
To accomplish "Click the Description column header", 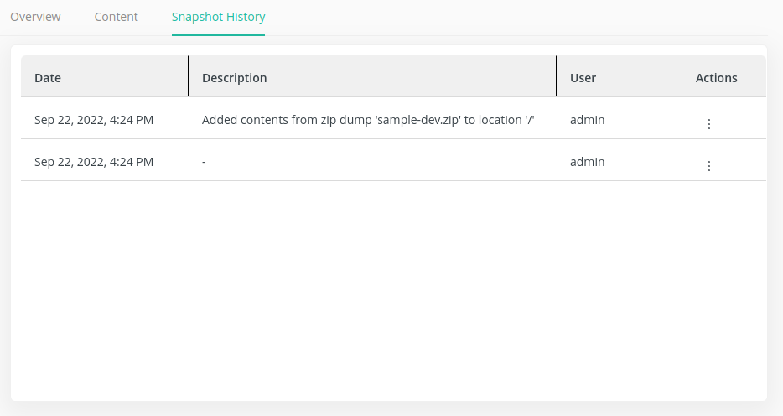I will click(234, 77).
